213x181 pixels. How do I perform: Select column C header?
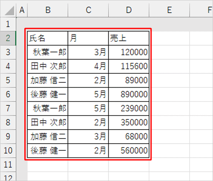[x=88, y=10]
